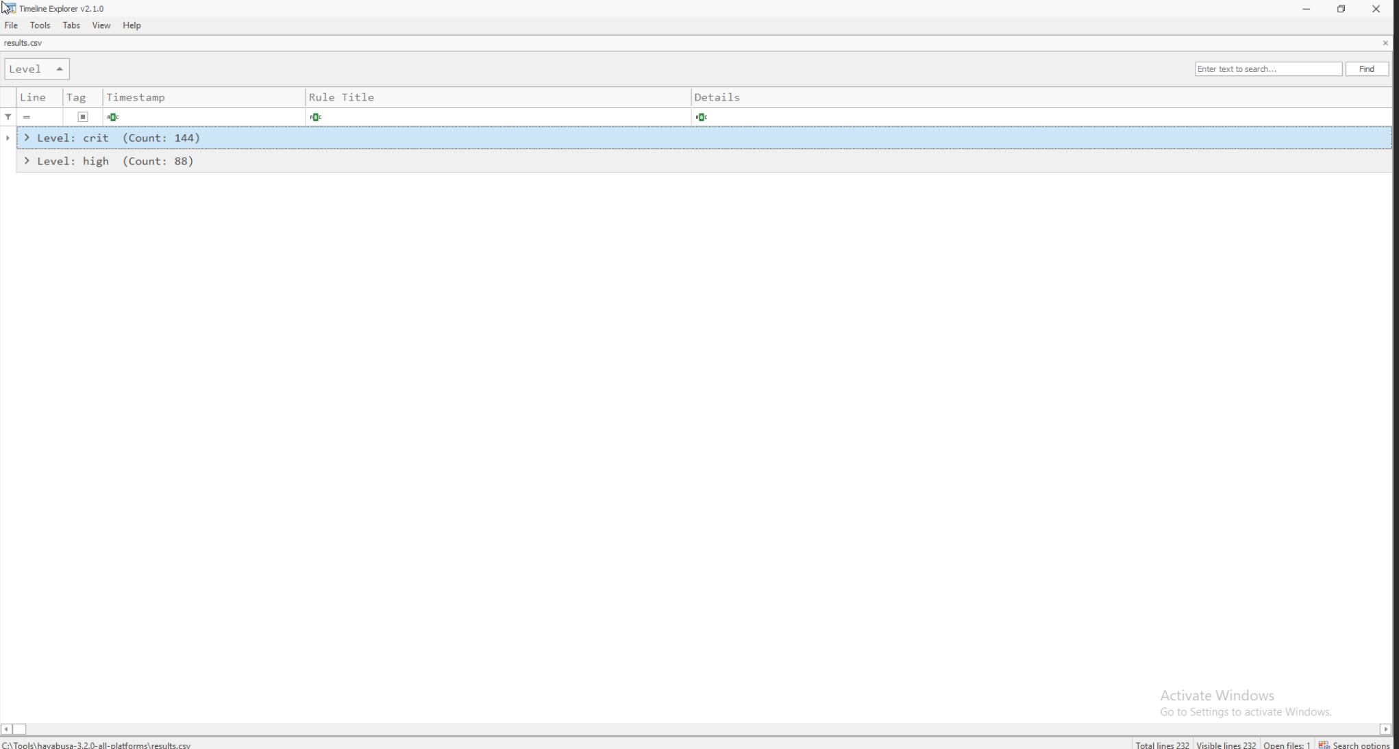Open the File menu

(11, 25)
